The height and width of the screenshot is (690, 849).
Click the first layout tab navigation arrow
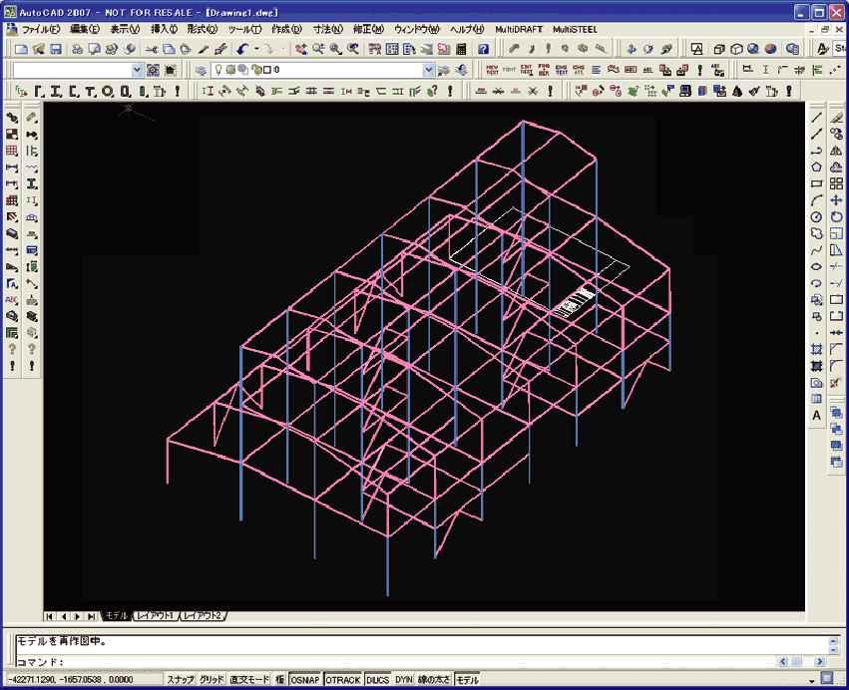(50, 616)
